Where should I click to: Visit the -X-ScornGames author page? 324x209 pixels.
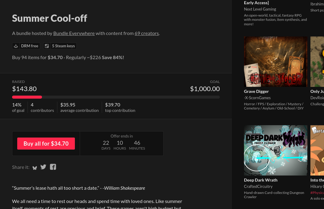pos(257,98)
